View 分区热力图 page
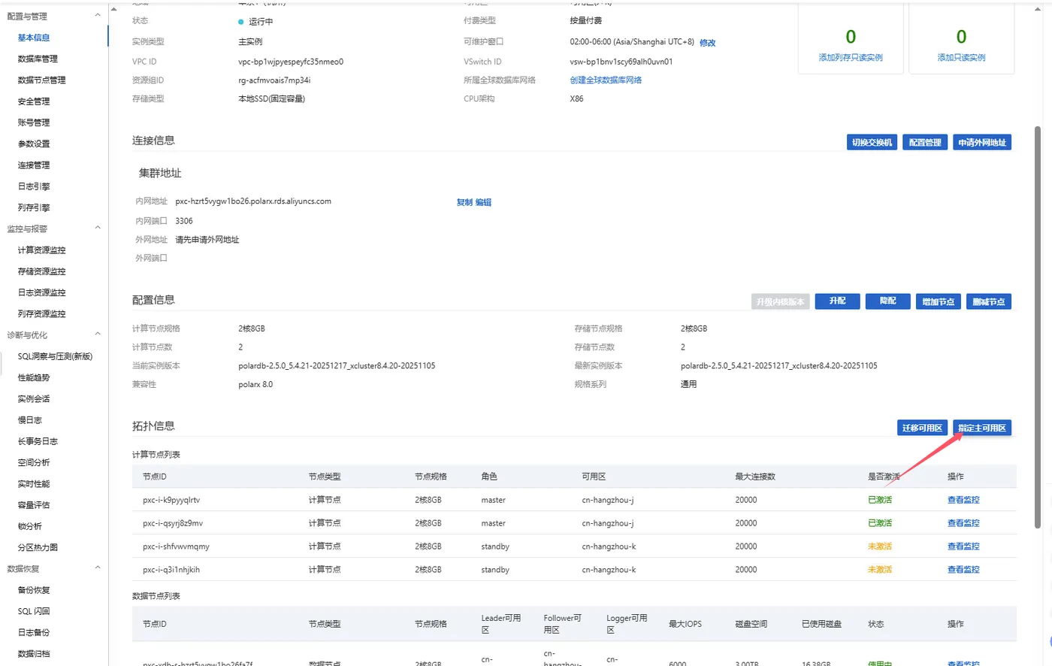 (x=38, y=547)
